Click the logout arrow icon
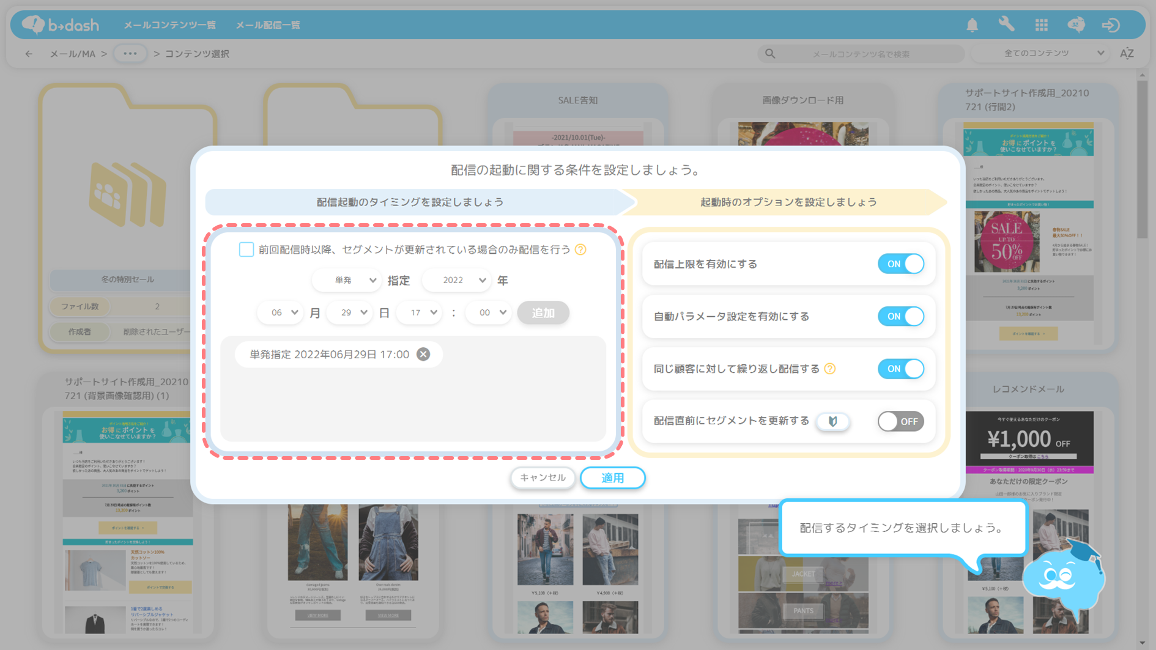 (x=1111, y=25)
